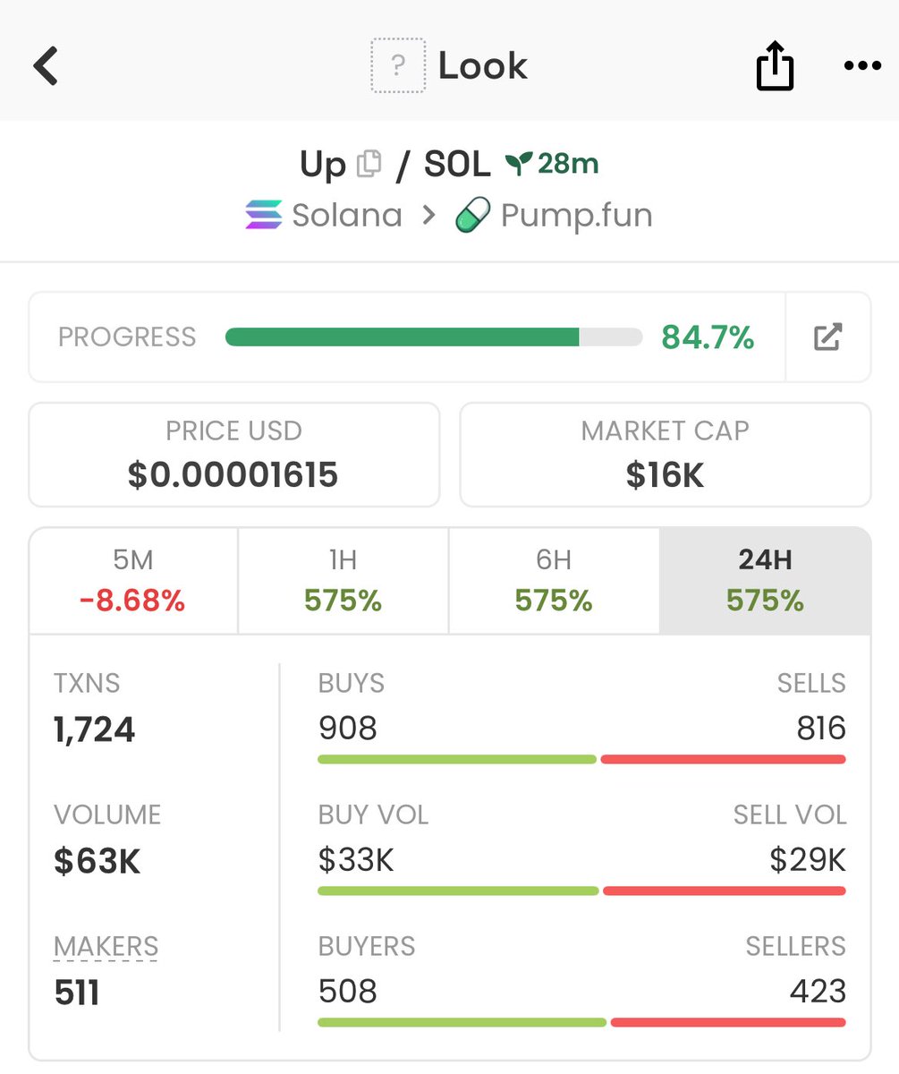Tap the SELLERS label
899x1074 pixels.
click(796, 946)
